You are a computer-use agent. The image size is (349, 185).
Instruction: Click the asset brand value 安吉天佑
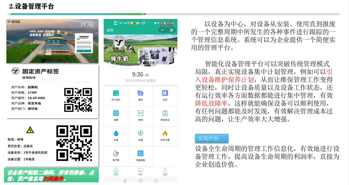(x=34, y=103)
